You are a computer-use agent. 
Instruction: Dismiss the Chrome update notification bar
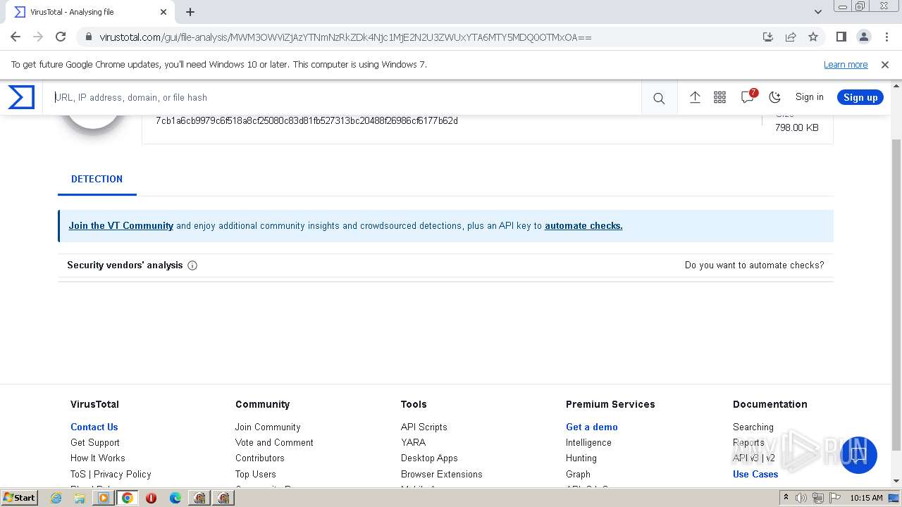(x=885, y=65)
